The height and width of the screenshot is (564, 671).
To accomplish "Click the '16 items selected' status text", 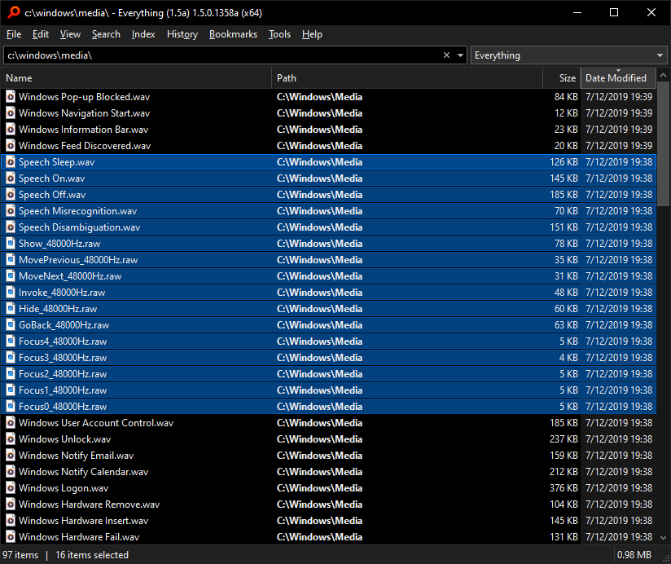I will pos(92,554).
